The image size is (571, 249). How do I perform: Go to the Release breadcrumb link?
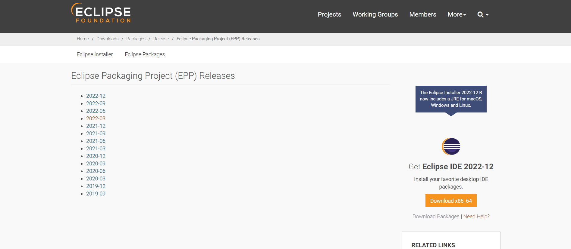tap(161, 39)
